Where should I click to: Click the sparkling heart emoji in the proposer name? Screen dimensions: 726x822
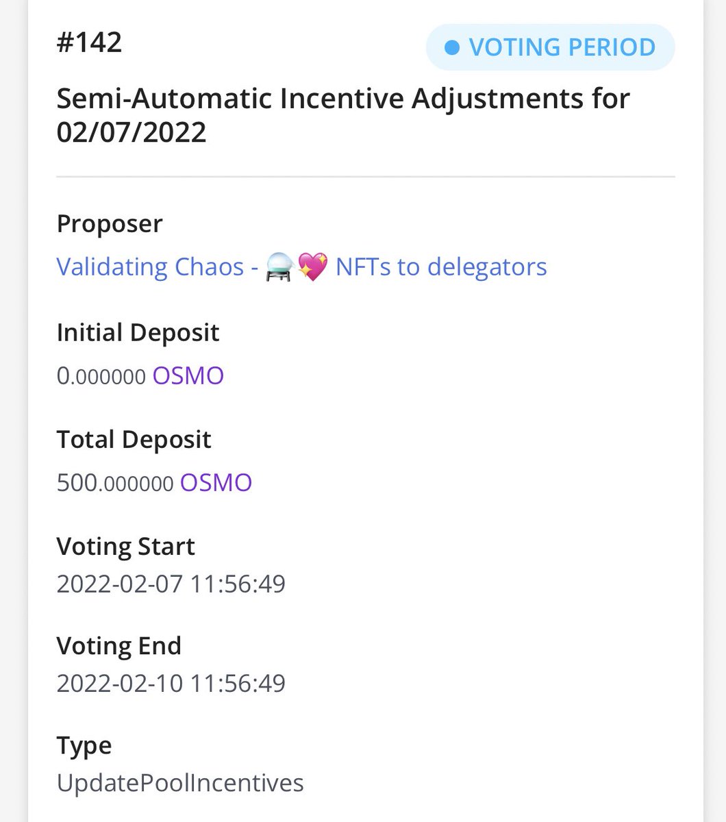tap(312, 267)
